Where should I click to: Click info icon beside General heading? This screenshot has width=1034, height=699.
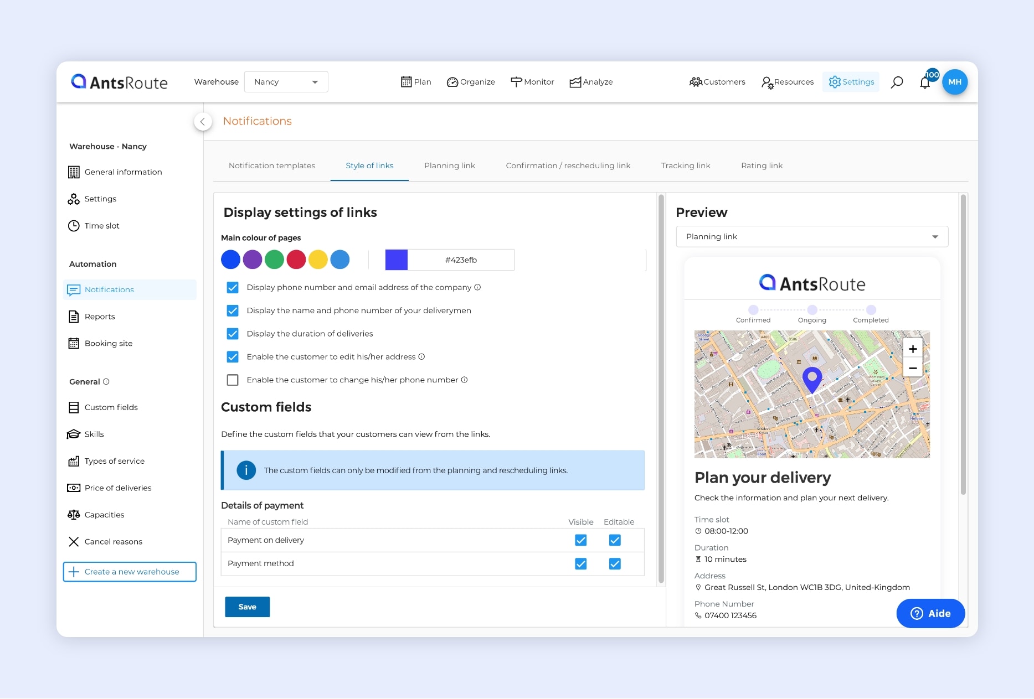[x=106, y=382]
